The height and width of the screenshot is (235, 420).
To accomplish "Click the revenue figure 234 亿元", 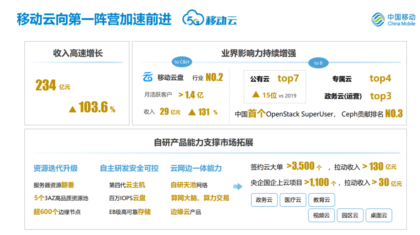I will (x=53, y=85).
